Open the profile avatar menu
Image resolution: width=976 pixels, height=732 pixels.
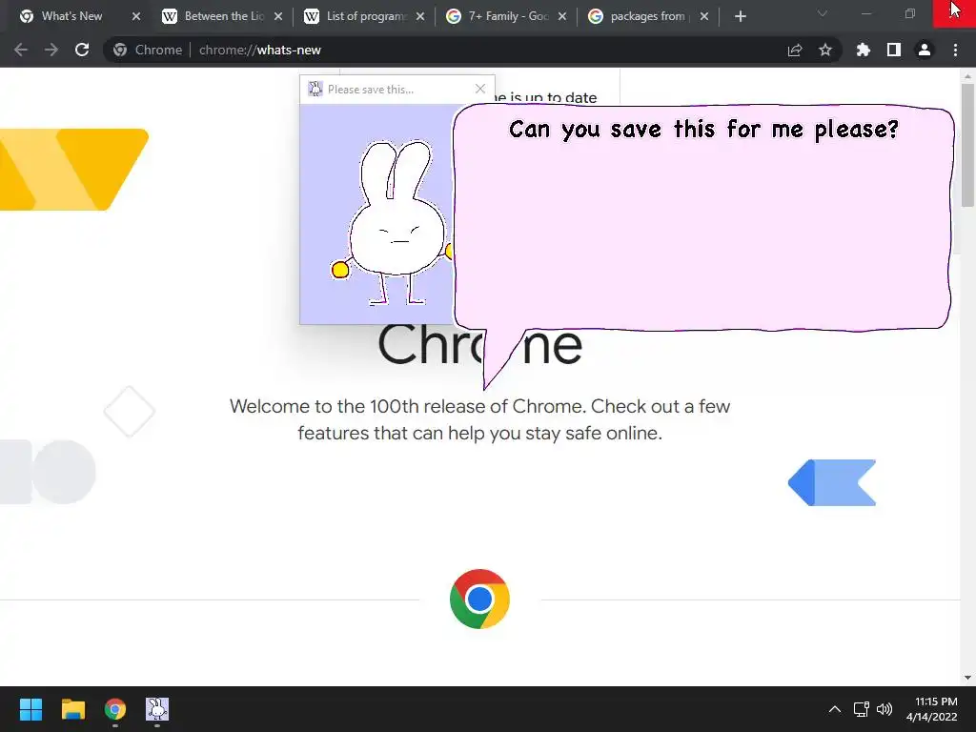925,50
